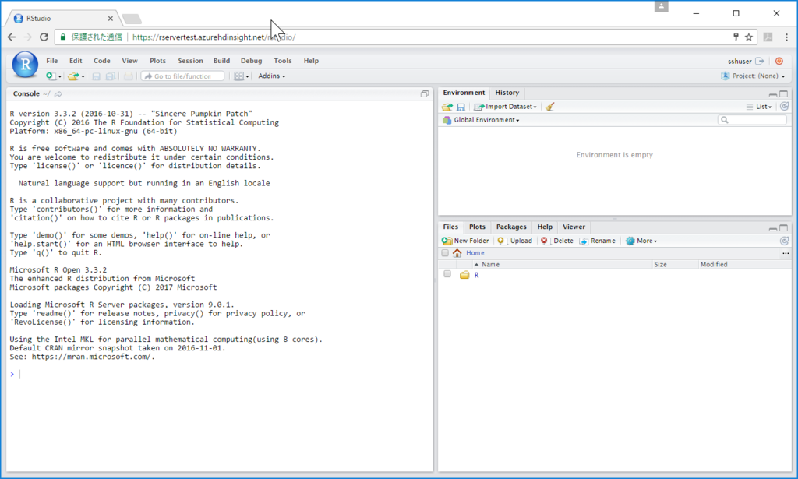Minimize the Files pane
Viewport: 798px width, 479px height.
pyautogui.click(x=773, y=229)
